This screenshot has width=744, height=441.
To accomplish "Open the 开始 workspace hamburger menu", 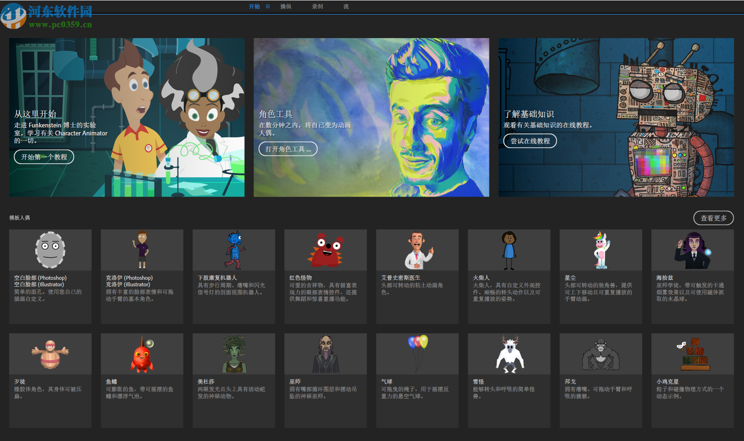I will (268, 7).
